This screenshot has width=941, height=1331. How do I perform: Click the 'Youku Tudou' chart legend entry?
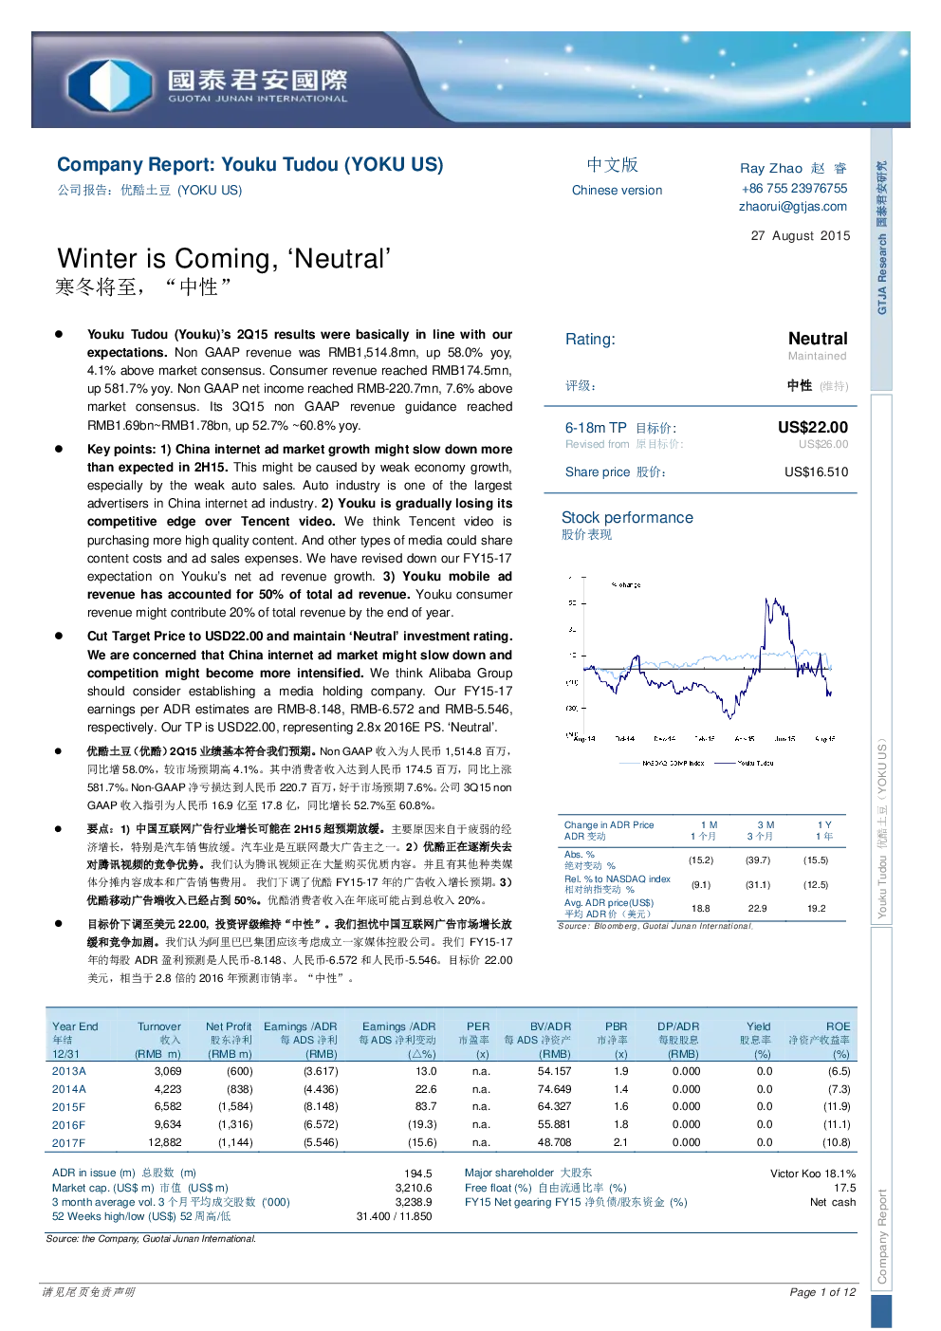[745, 763]
